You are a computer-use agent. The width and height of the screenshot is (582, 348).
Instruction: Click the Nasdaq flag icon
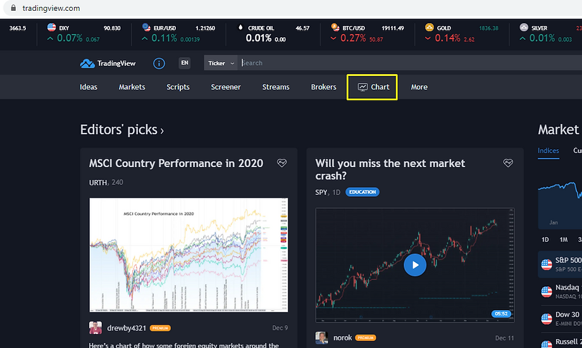pos(547,292)
